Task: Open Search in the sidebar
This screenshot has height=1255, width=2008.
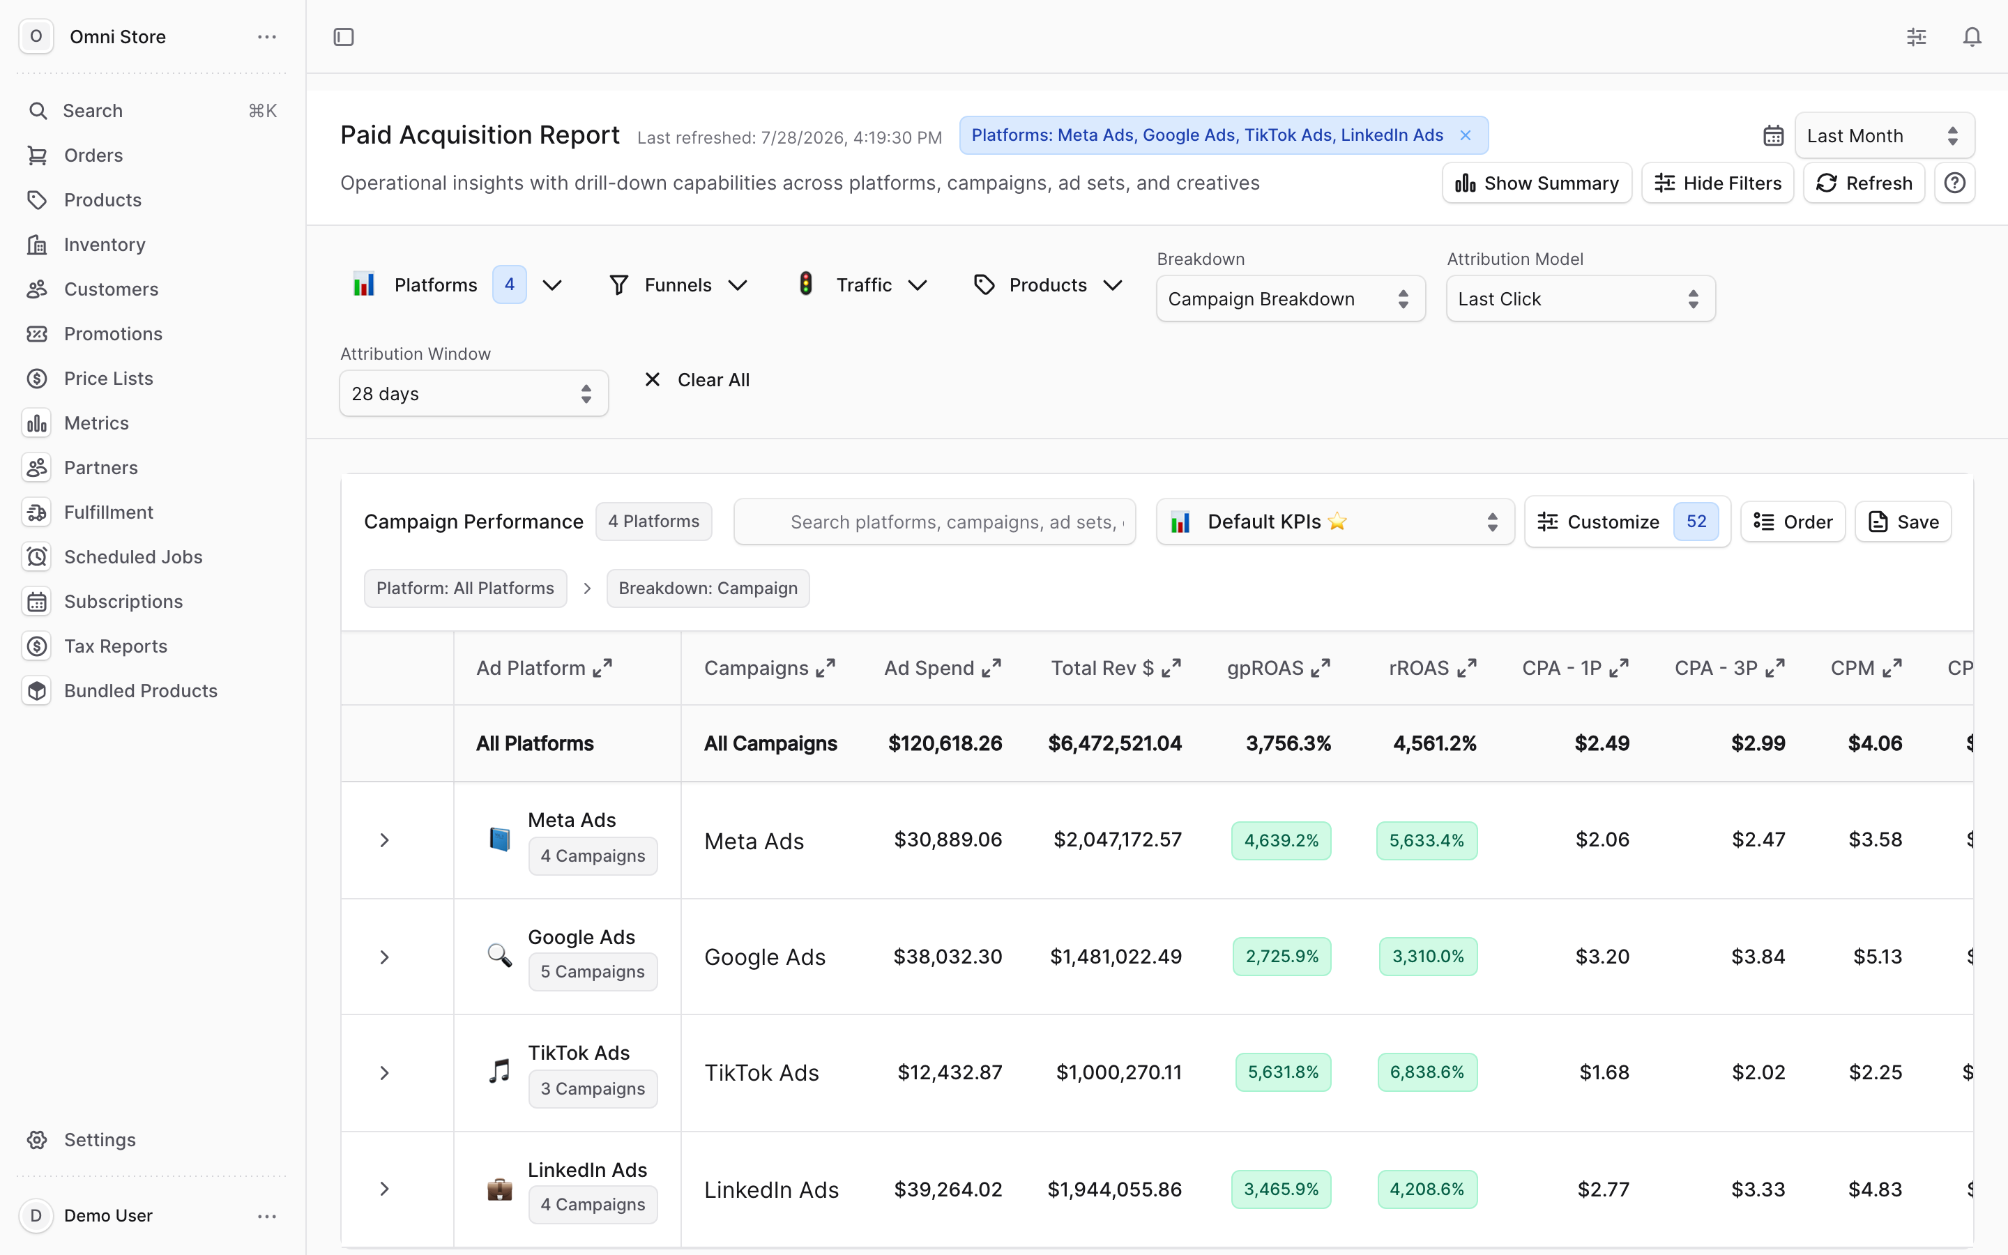Action: click(x=153, y=110)
